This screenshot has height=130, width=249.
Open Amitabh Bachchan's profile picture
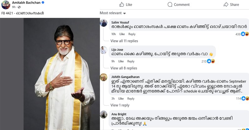point(5,4)
